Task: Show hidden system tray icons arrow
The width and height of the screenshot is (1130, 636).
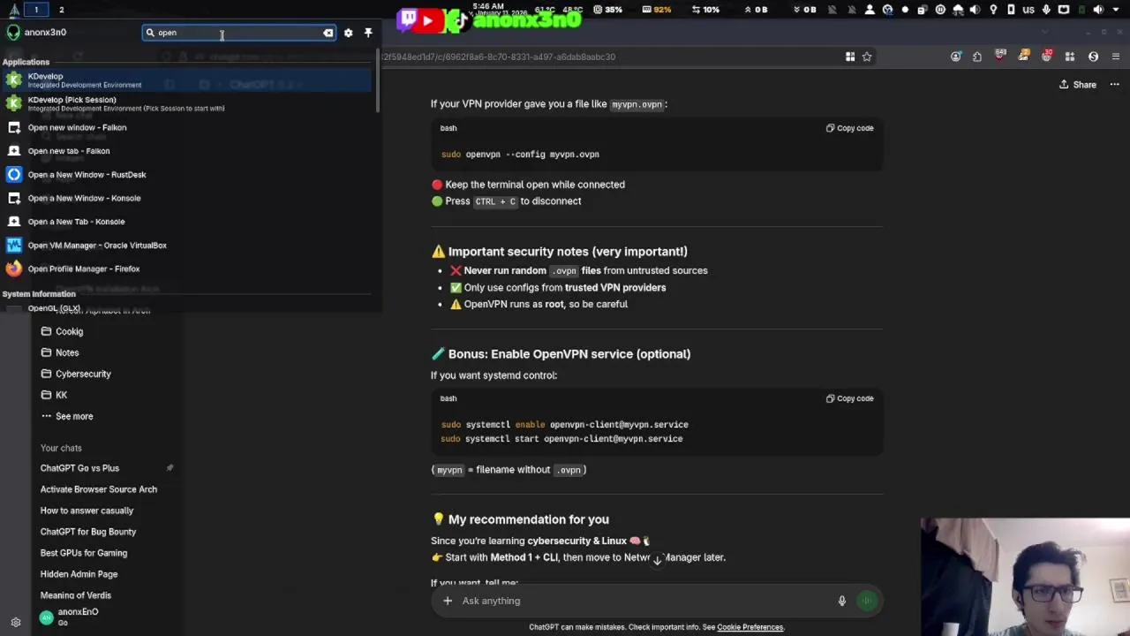Action: 1116,10
